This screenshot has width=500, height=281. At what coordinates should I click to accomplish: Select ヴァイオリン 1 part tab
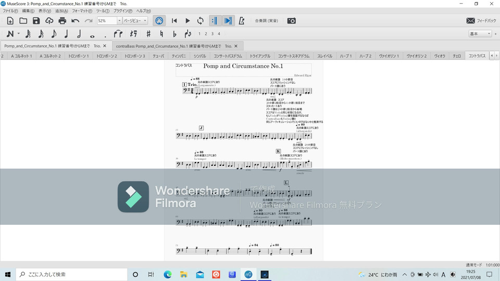(389, 56)
